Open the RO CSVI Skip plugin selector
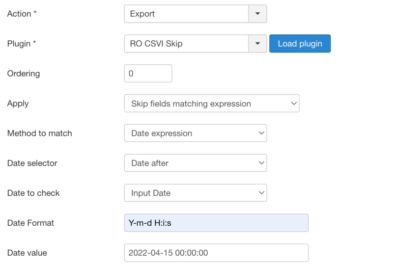Image resolution: width=393 pixels, height=267 pixels. tap(187, 44)
